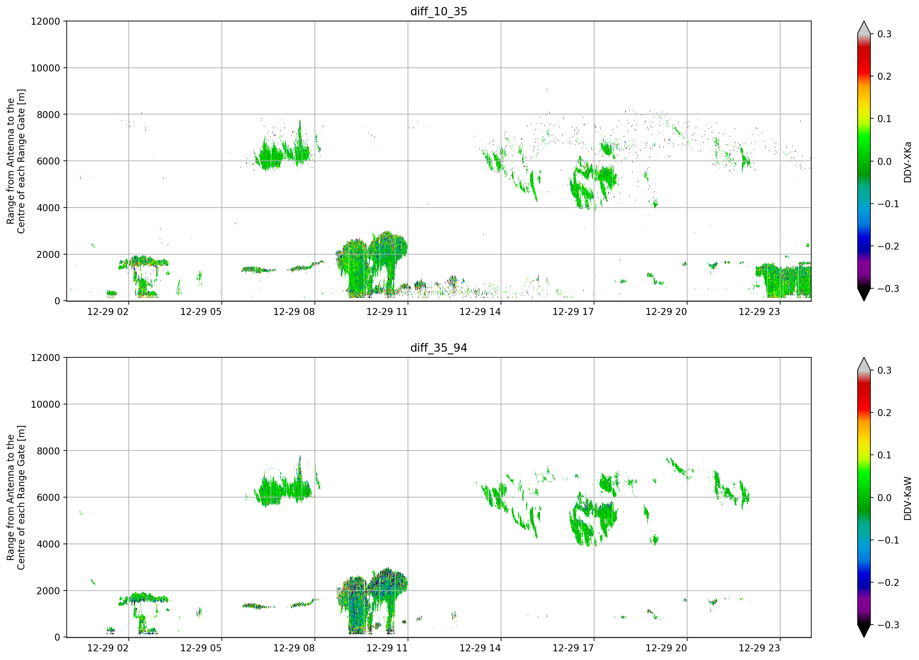Click the 12000 y-tick of diff_35_94 plot

45,358
